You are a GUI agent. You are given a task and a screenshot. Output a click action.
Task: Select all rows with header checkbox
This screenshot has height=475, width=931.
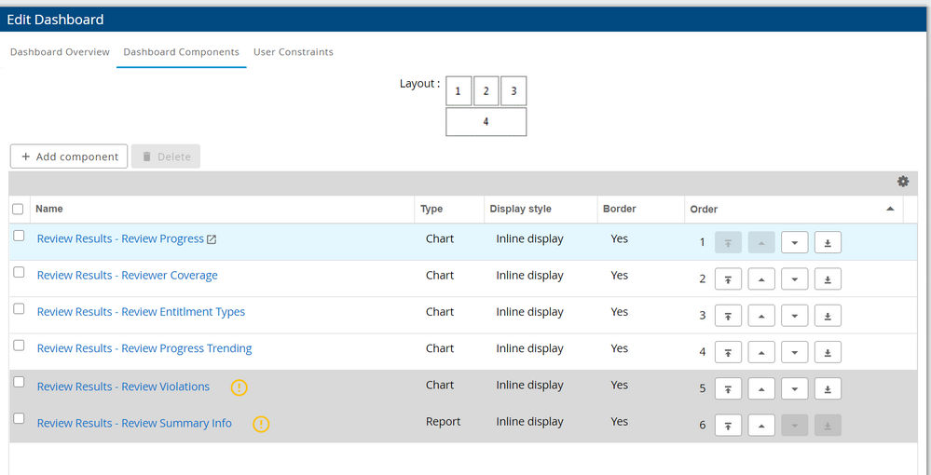[x=18, y=210]
